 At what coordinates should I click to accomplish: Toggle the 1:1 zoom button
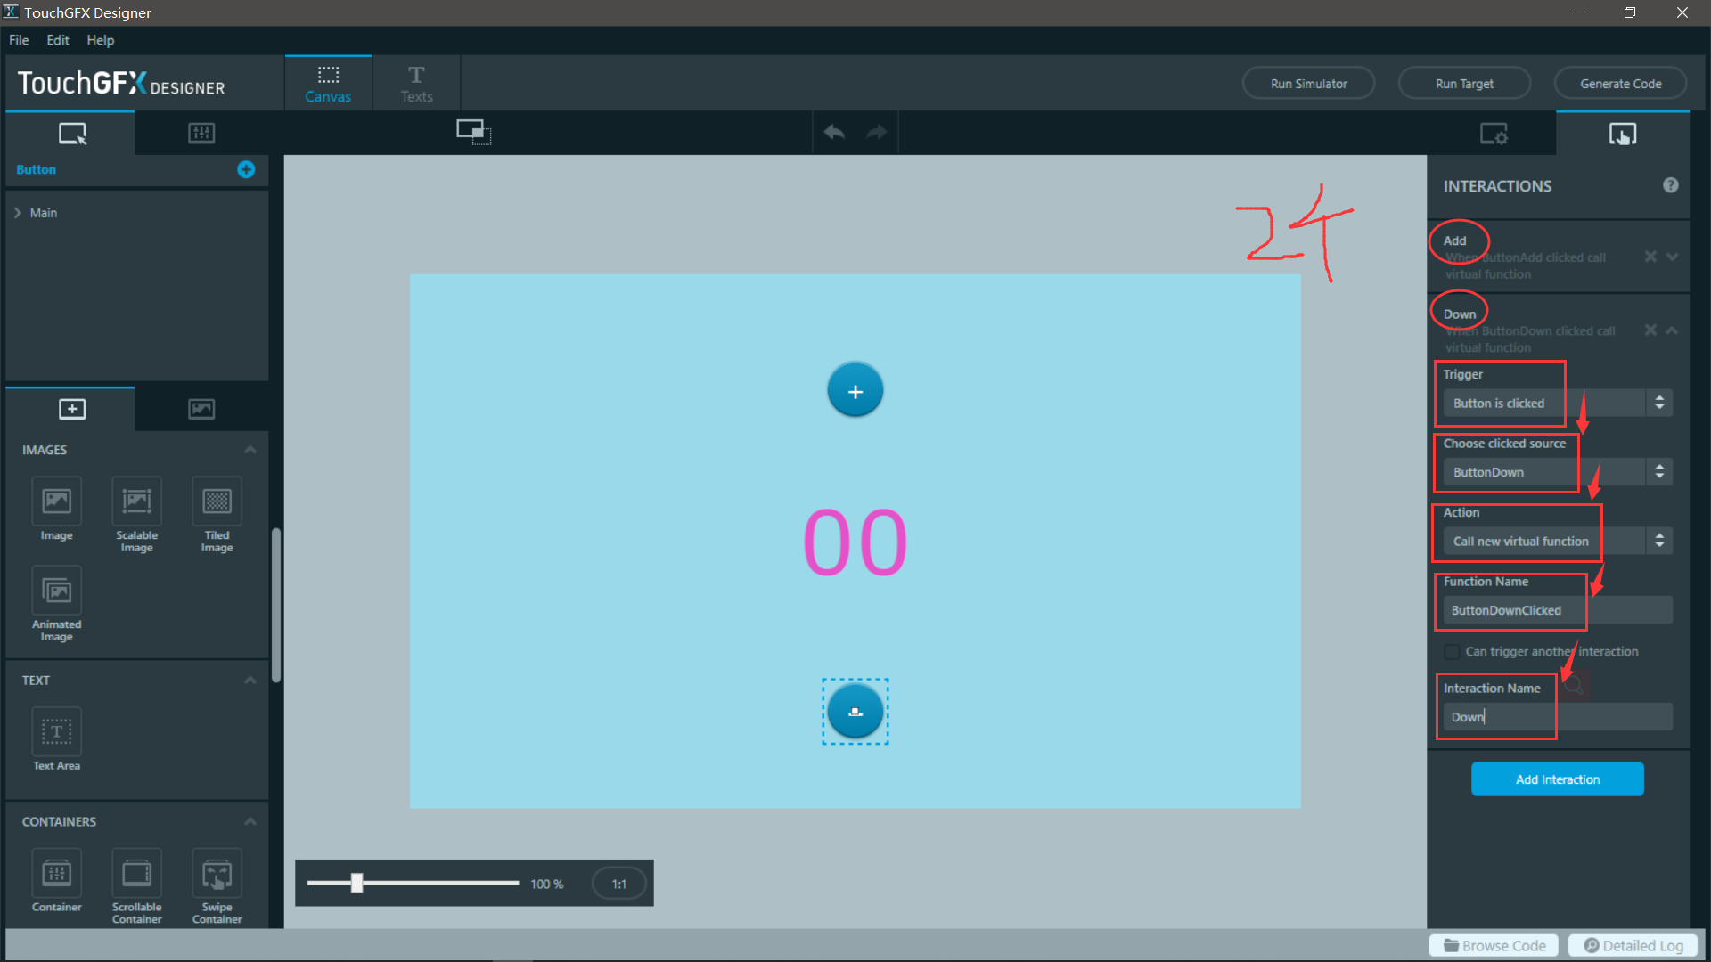[x=618, y=884]
